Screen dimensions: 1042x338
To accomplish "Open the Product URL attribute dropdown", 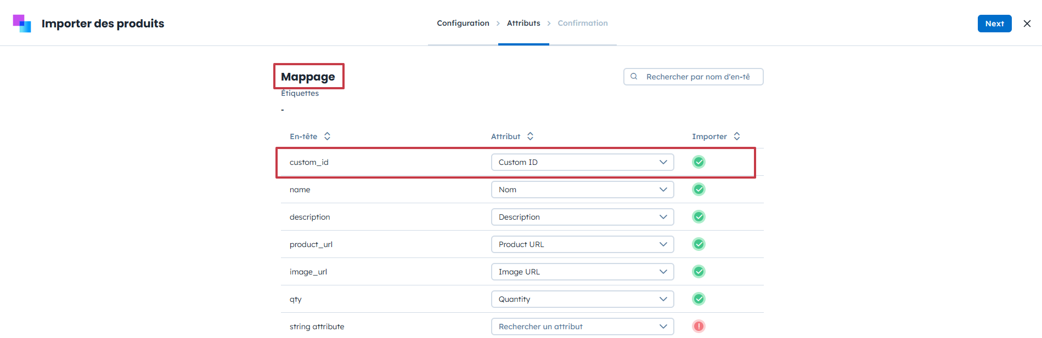I will click(582, 244).
